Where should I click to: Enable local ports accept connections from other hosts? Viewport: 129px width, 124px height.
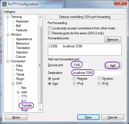pyautogui.click(x=50, y=28)
